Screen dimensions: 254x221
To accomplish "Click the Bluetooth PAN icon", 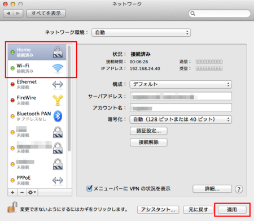I will 58,116.
